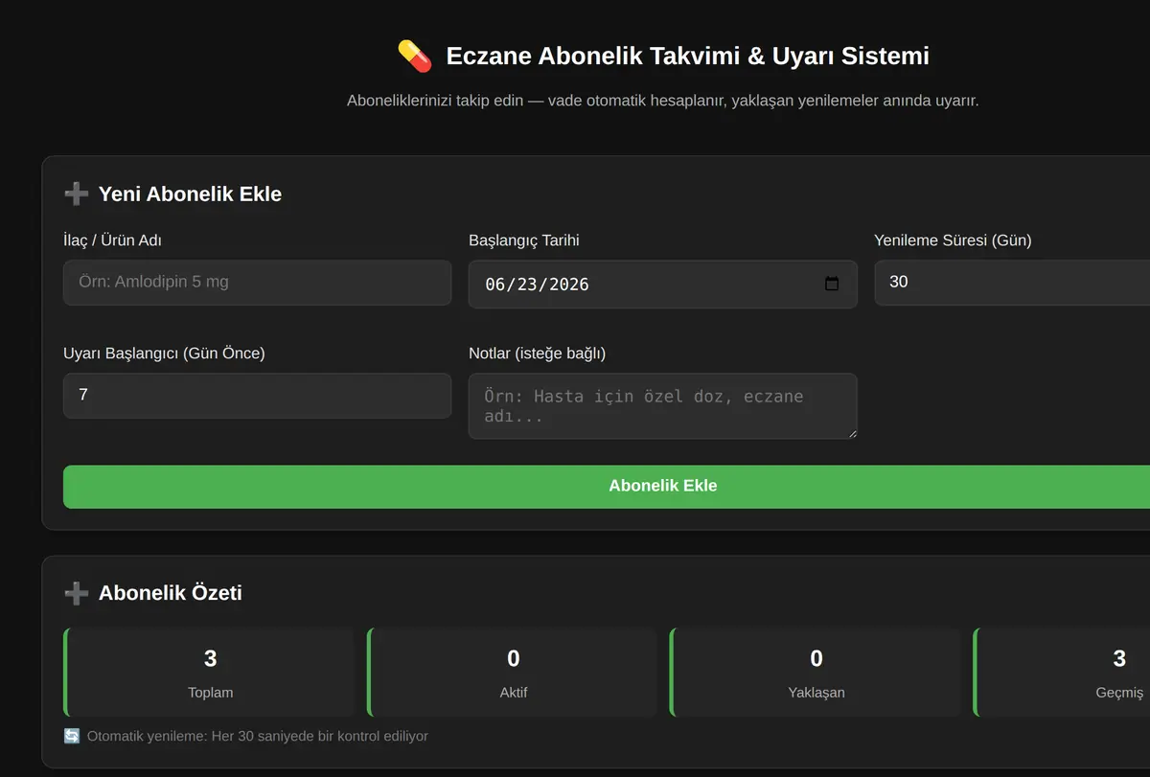
Task: Open the calendar picker in Başlangıç Tarihi
Action: pyautogui.click(x=832, y=284)
